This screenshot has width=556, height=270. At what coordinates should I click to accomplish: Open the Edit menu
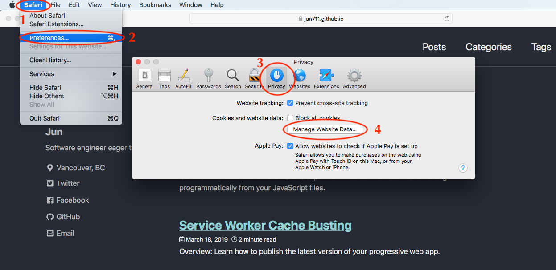74,5
